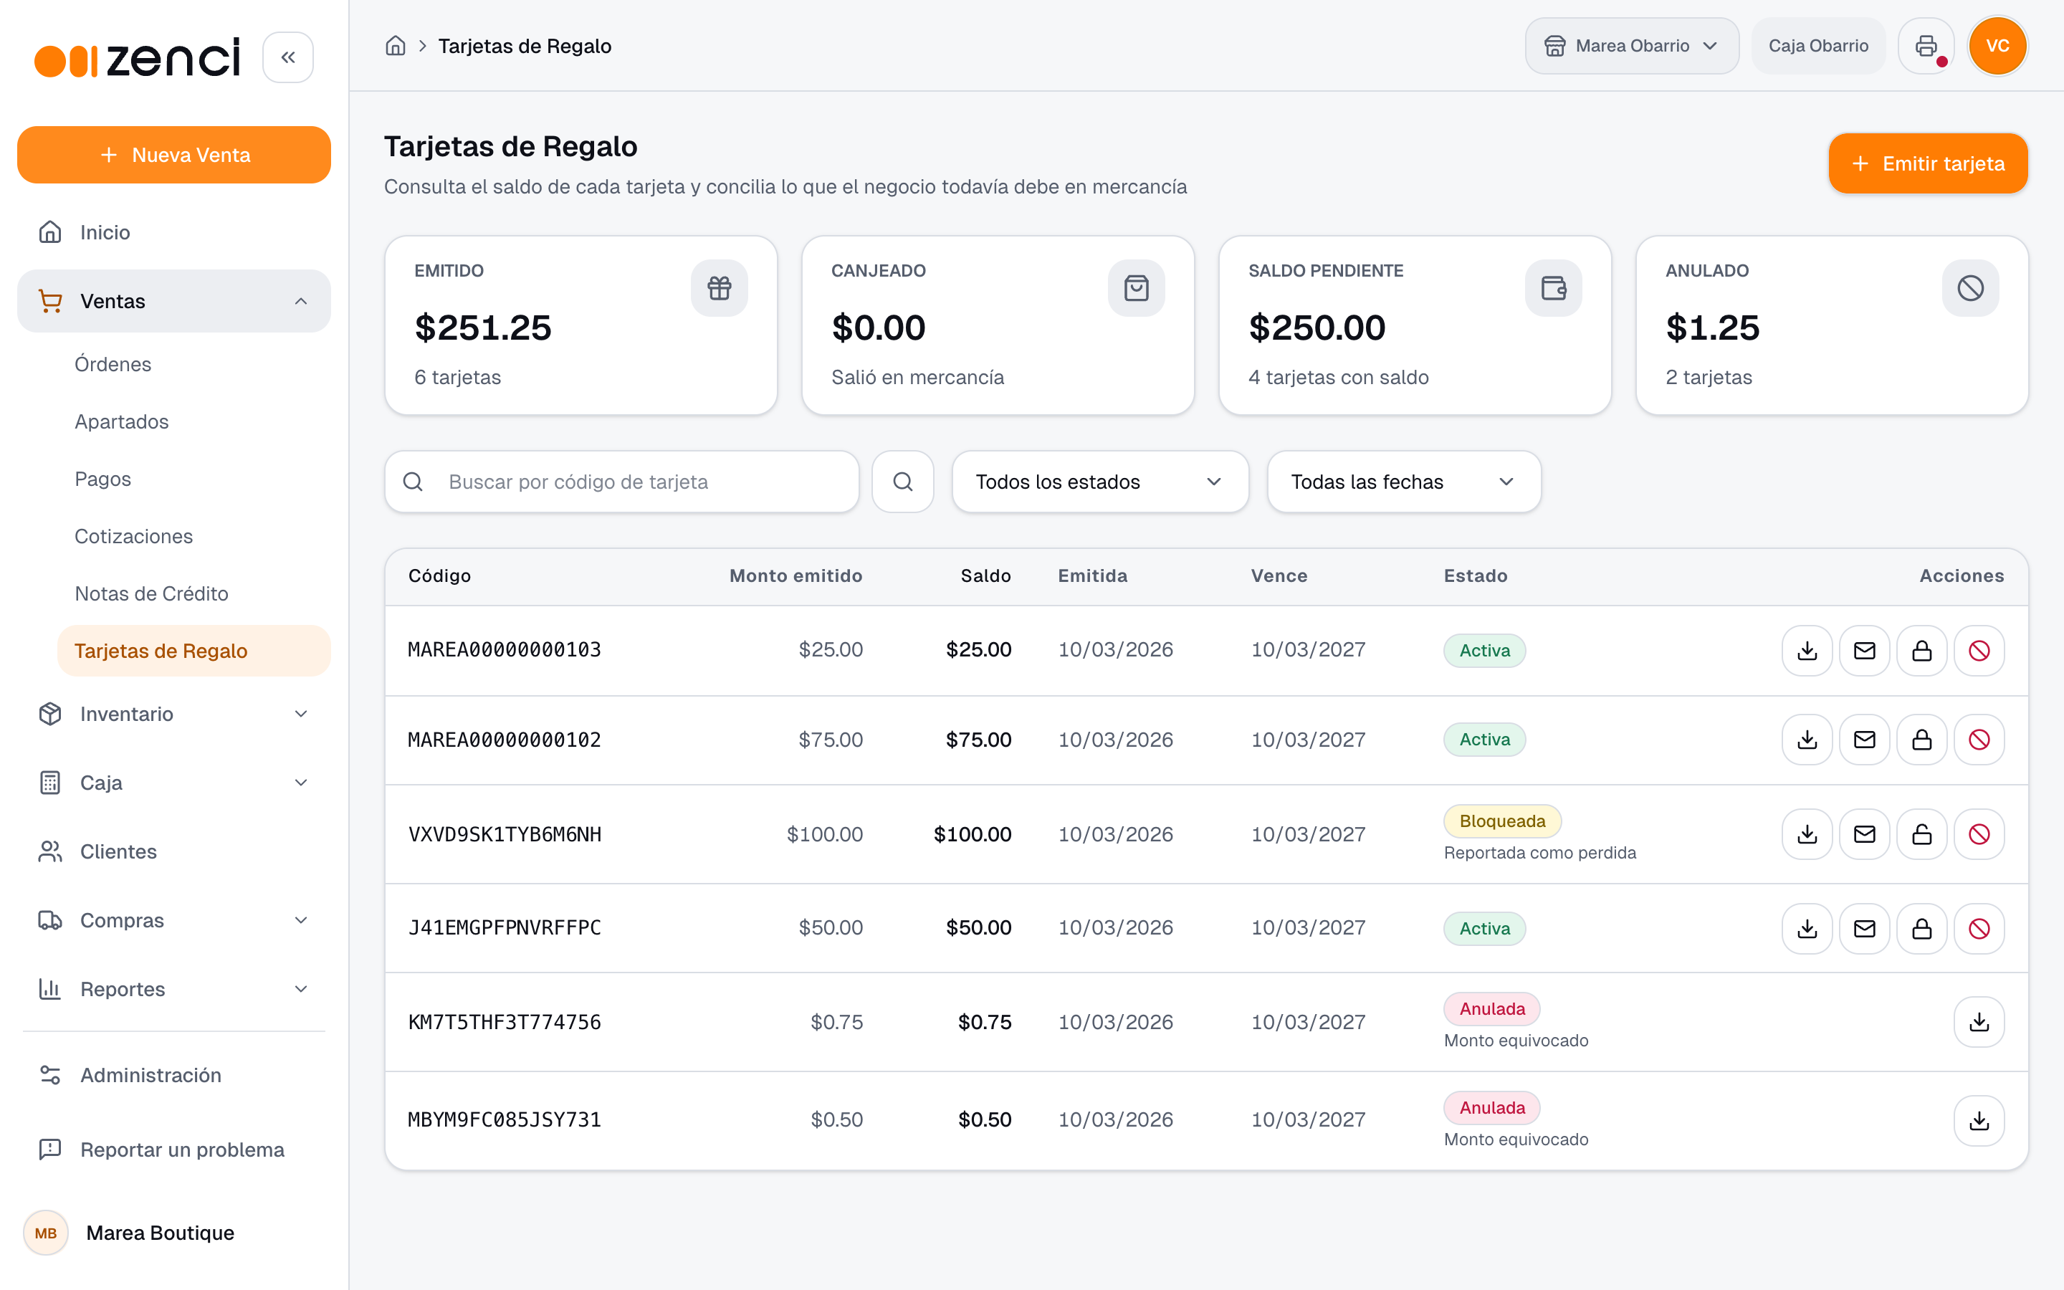Lock card J41EMGPFPNVRFFPC
Viewport: 2064px width, 1290px height.
coord(1921,928)
